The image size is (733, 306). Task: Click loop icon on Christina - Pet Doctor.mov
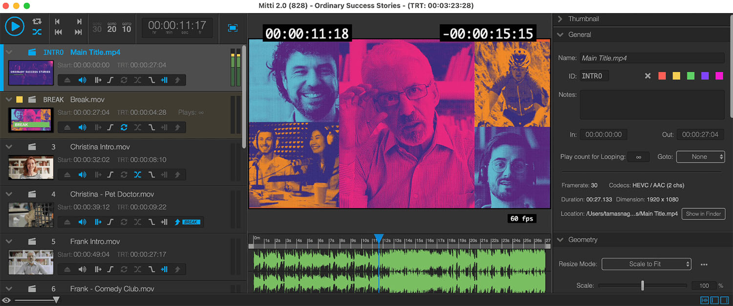point(124,222)
